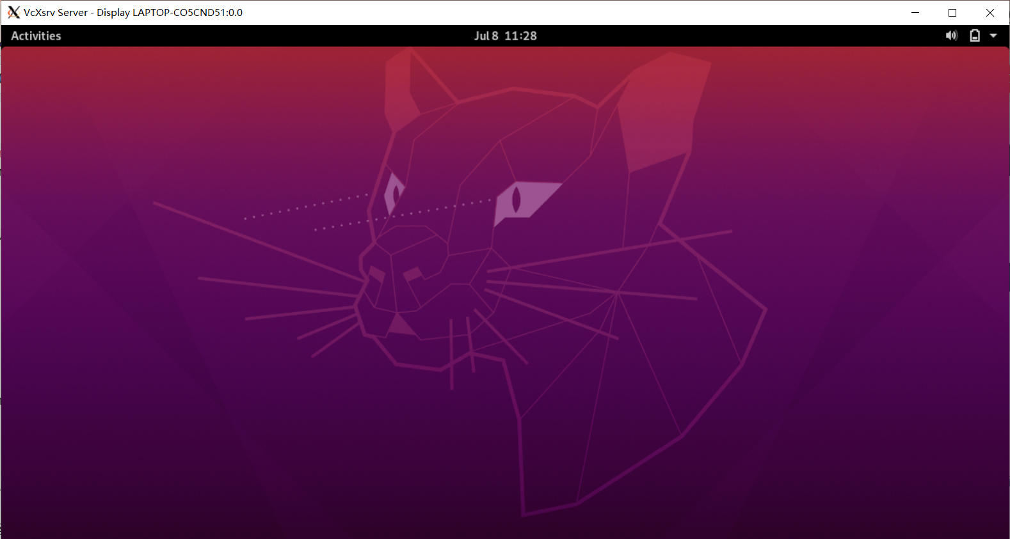Expand the system menu arrow
This screenshot has height=539, width=1010.
[993, 36]
